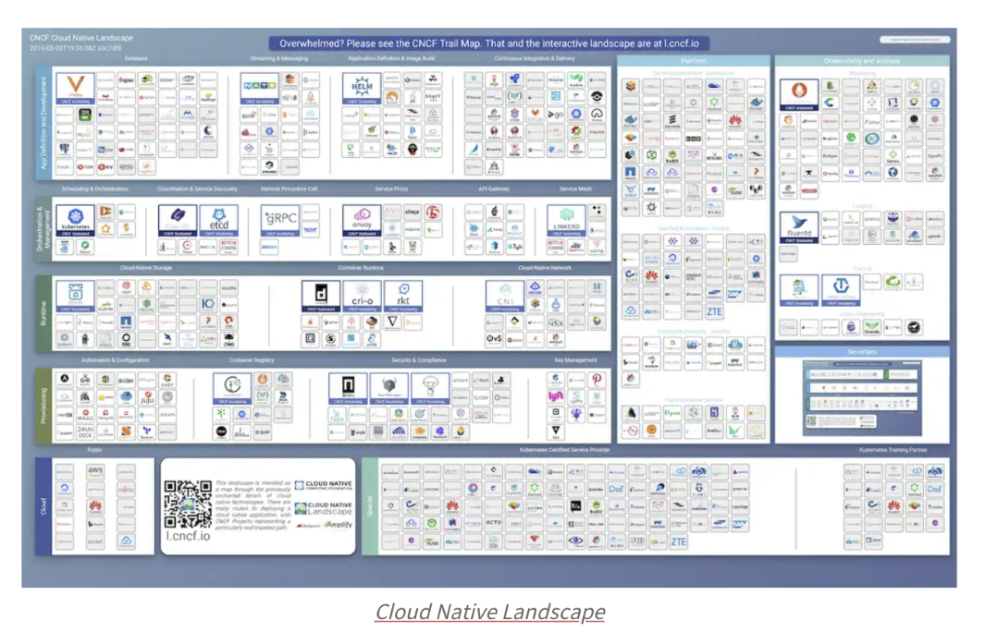
Task: Select the Observability and Analysis header
Action: coord(861,61)
